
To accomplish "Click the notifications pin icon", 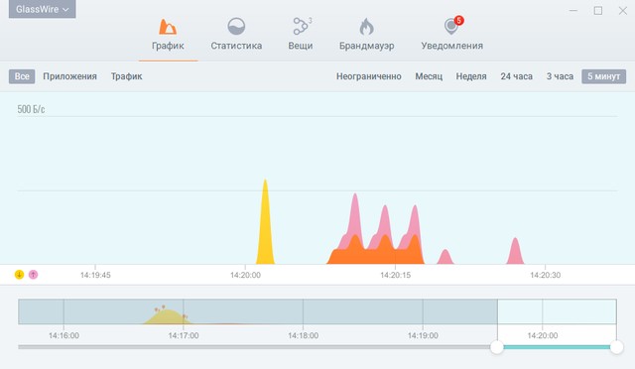I will [450, 27].
